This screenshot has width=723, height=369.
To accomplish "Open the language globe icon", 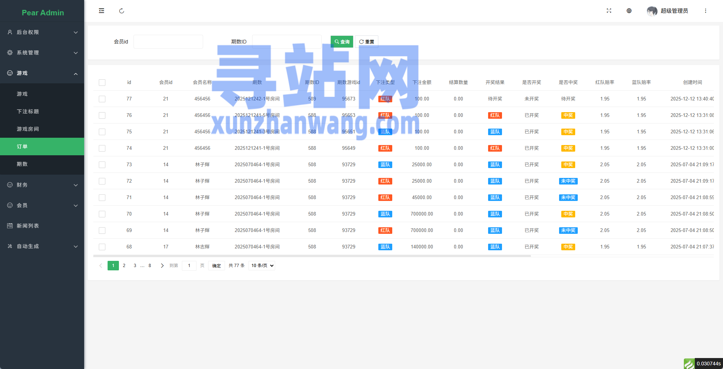I will tap(629, 11).
